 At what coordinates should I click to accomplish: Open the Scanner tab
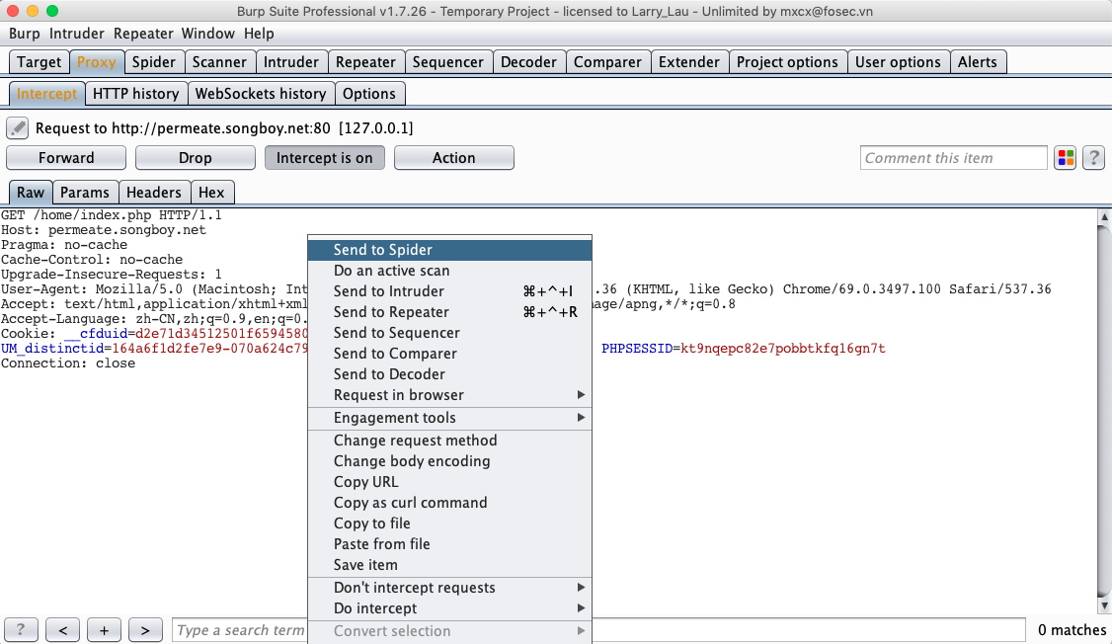coord(219,62)
